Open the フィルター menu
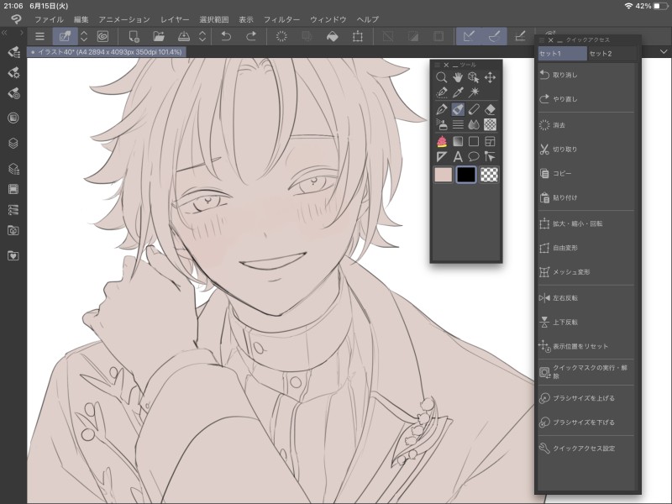 tap(281, 19)
